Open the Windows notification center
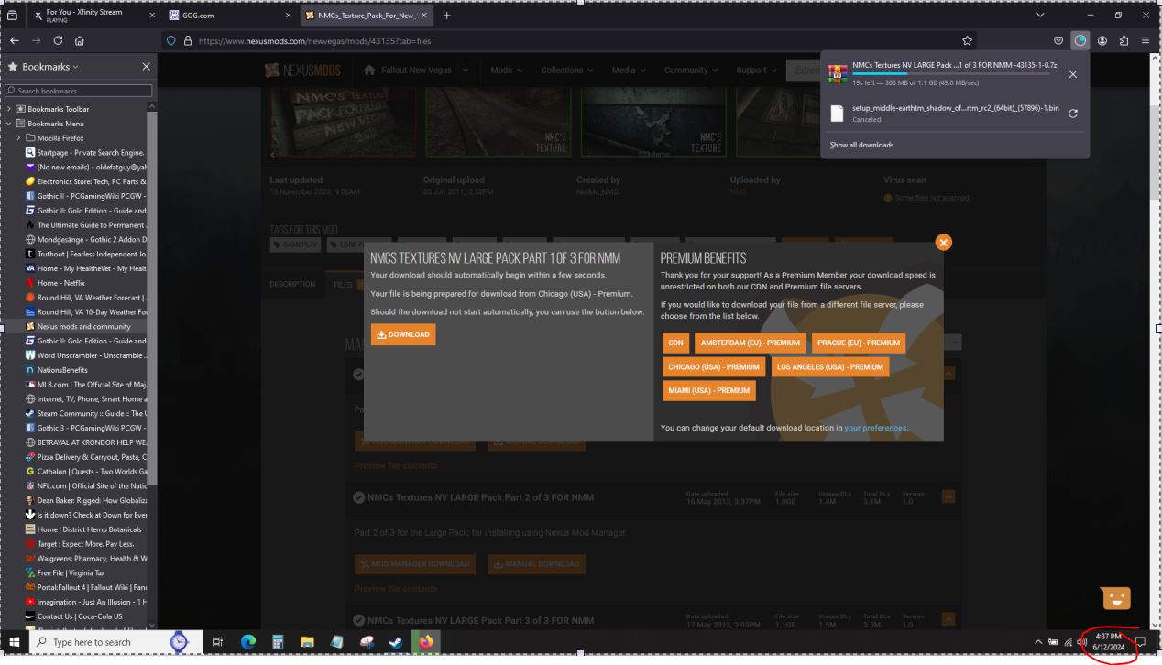Screen dimensions: 1162x665 click(x=1141, y=642)
